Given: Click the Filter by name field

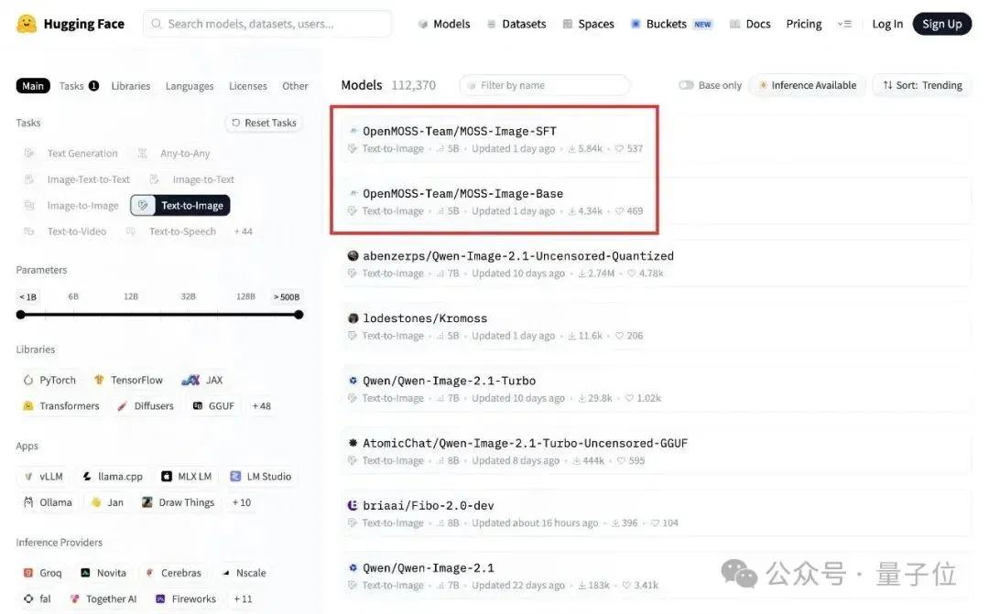Looking at the screenshot, I should click(x=544, y=85).
